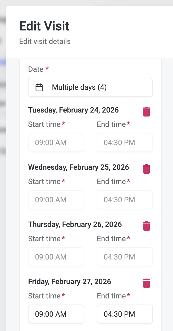
Task: Click the Tuesday, February 24, 2026 heading
Action: (x=74, y=110)
